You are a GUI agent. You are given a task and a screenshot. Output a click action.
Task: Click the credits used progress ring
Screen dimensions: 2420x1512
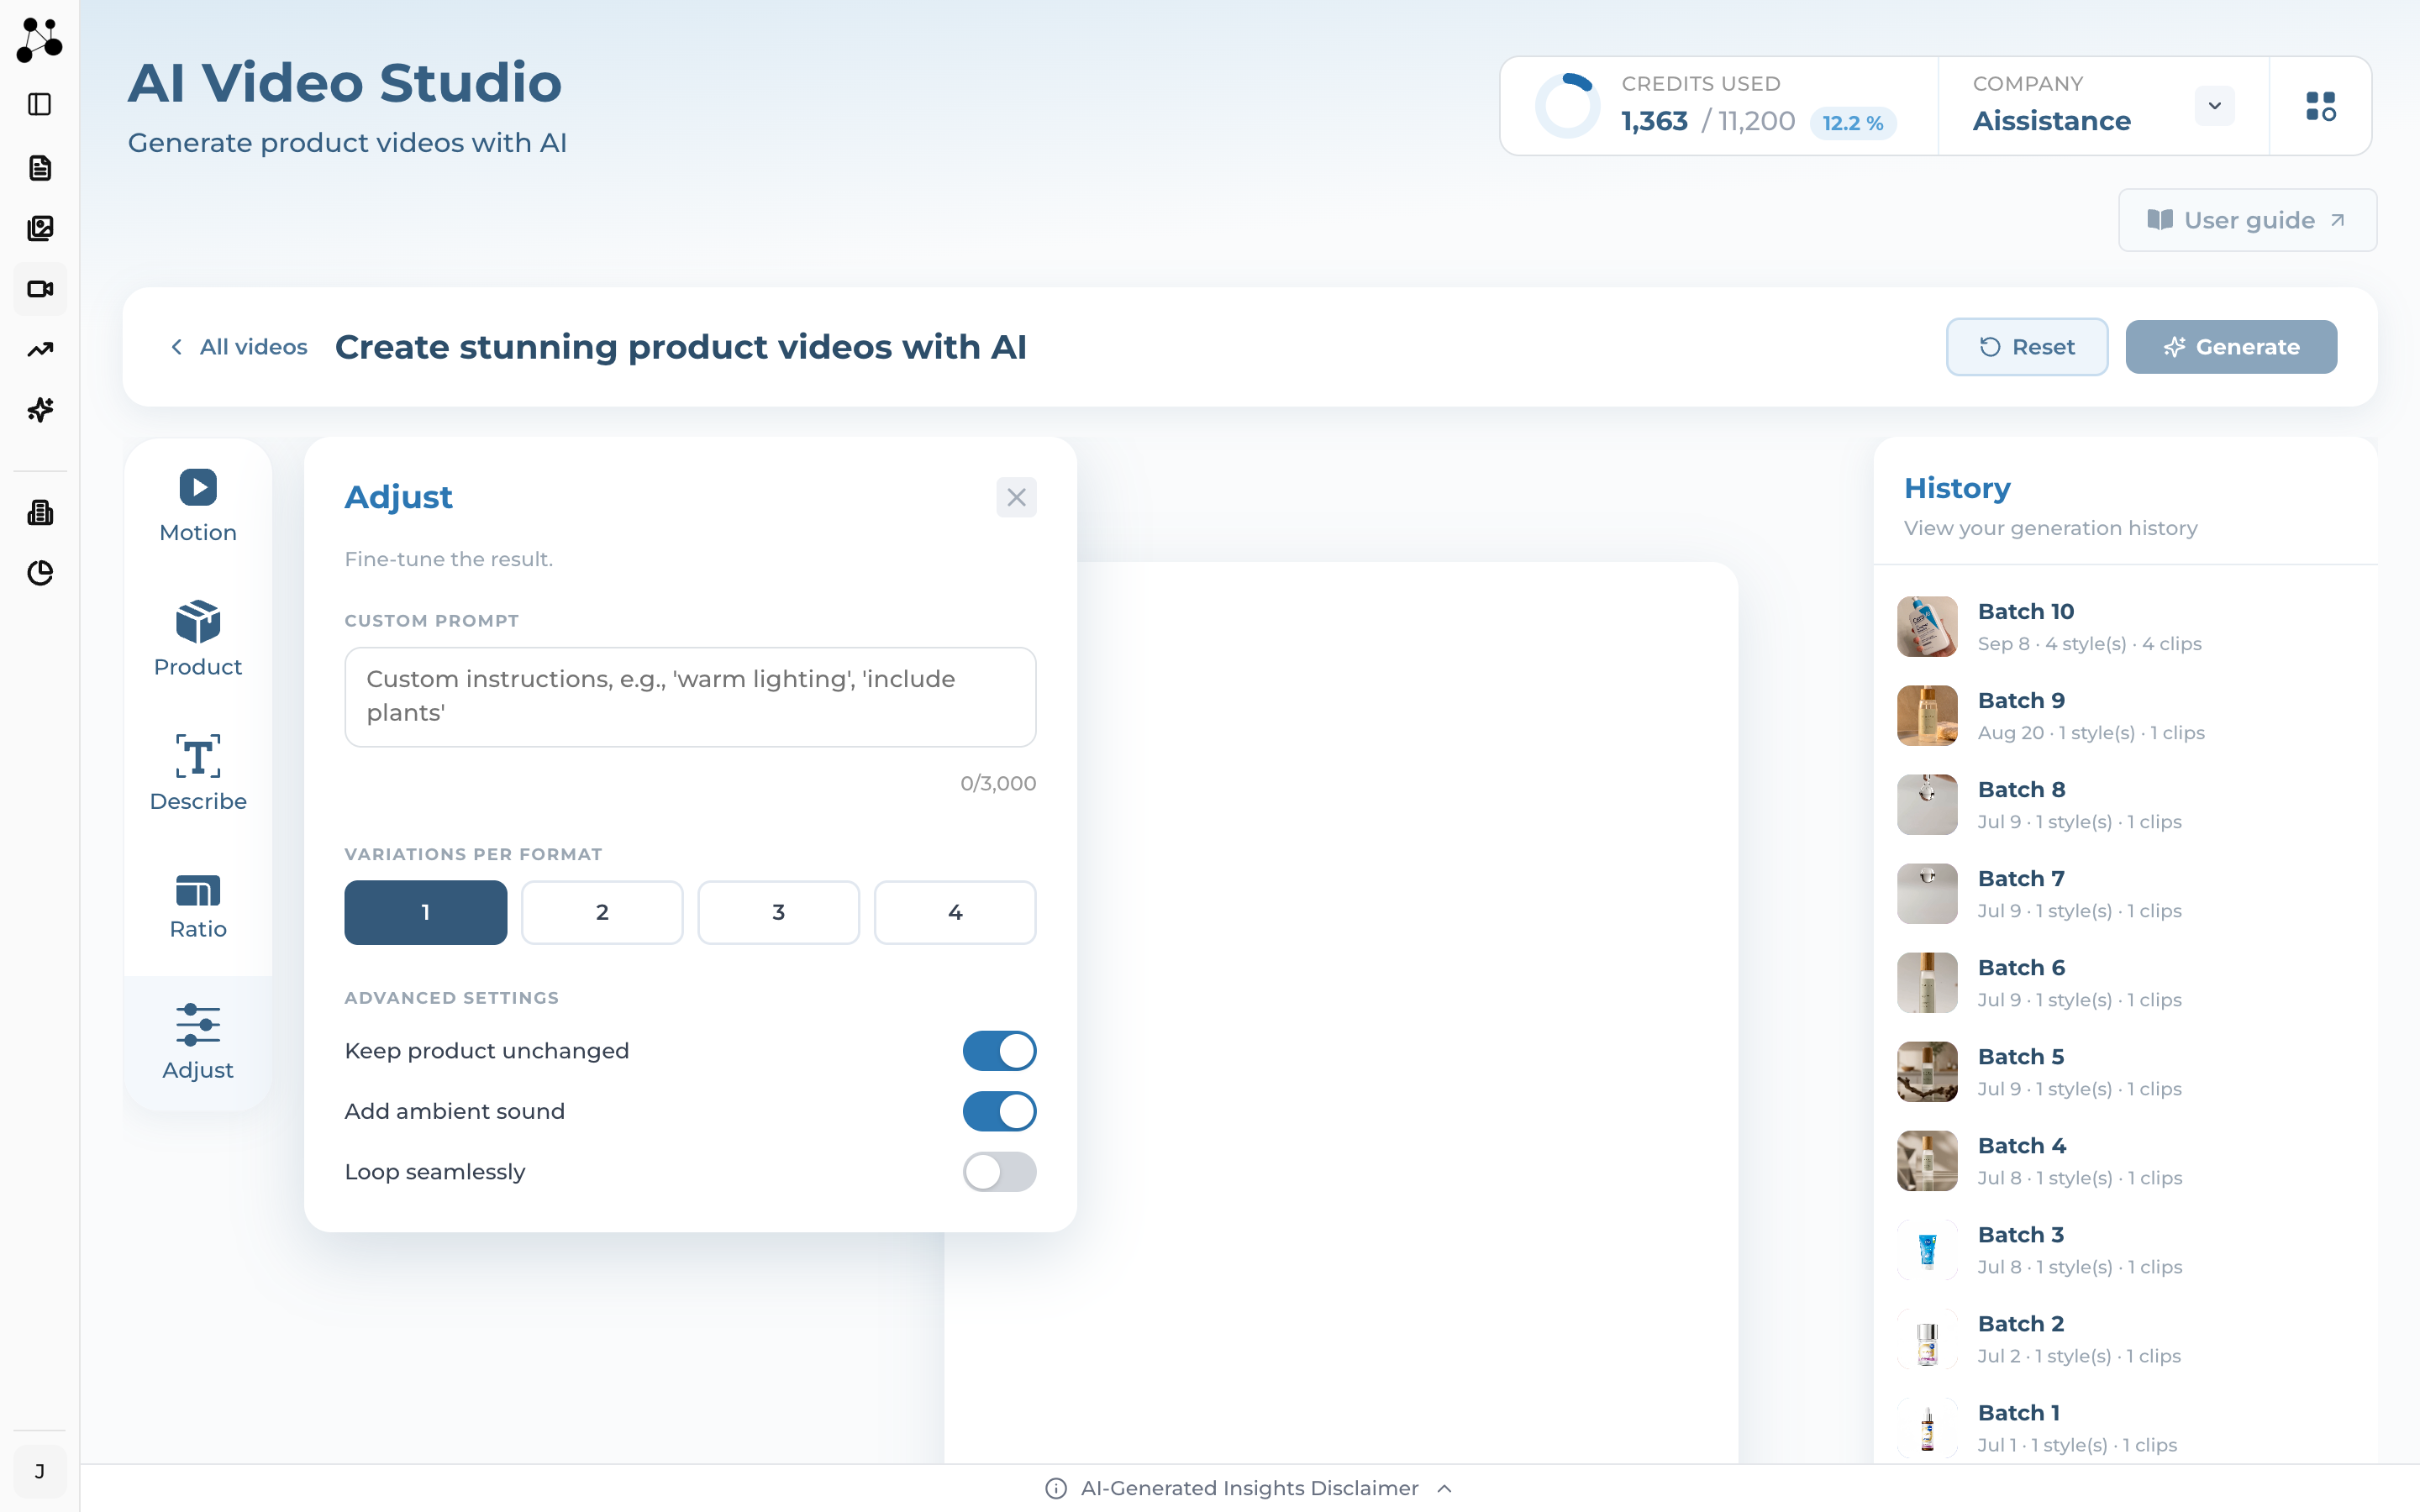1568,106
